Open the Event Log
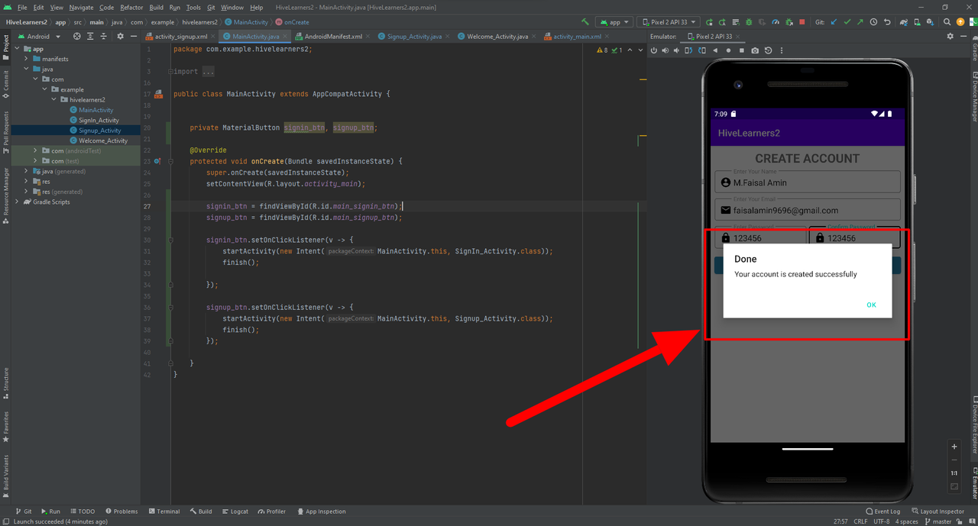 pos(882,511)
